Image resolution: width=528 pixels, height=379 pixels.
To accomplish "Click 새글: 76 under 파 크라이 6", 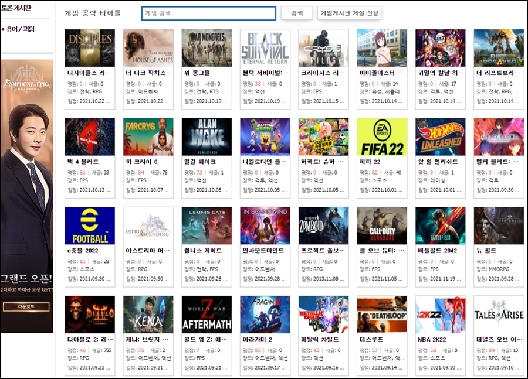I will point(158,173).
